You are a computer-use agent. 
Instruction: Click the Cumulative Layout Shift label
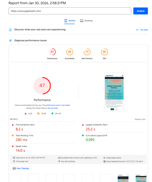pyautogui.click(x=96, y=135)
